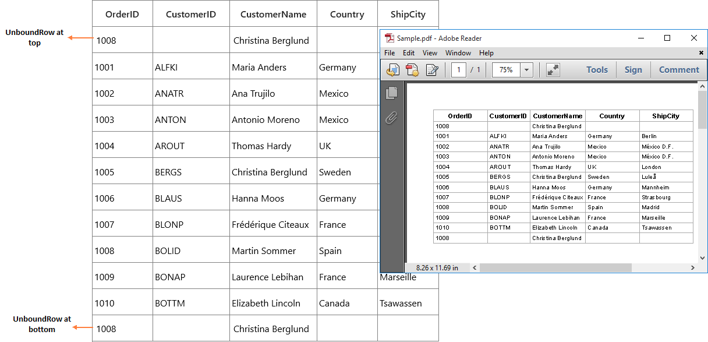The image size is (708, 342).
Task: Select grid cell UK in Country column
Action: (347, 146)
